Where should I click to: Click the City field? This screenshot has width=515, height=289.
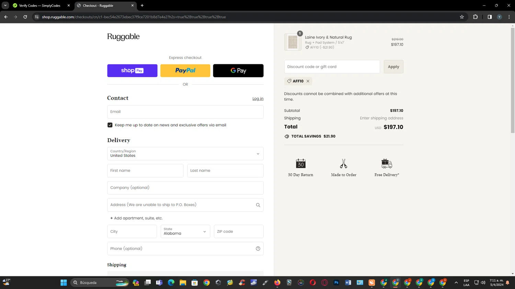pos(132,231)
